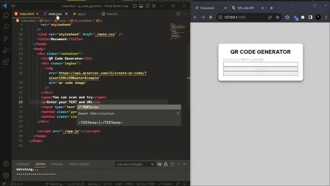Image resolution: width=330 pixels, height=186 pixels.
Task: Switch to the index.html editor tab
Action: coord(26,14)
